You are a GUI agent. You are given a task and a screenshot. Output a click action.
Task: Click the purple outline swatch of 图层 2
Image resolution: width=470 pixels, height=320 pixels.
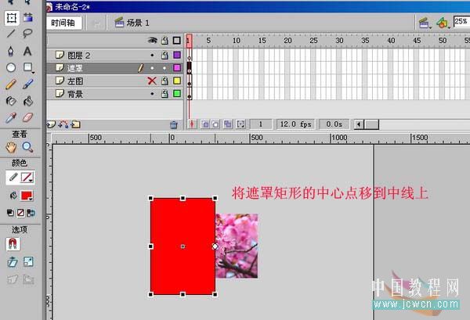point(177,55)
